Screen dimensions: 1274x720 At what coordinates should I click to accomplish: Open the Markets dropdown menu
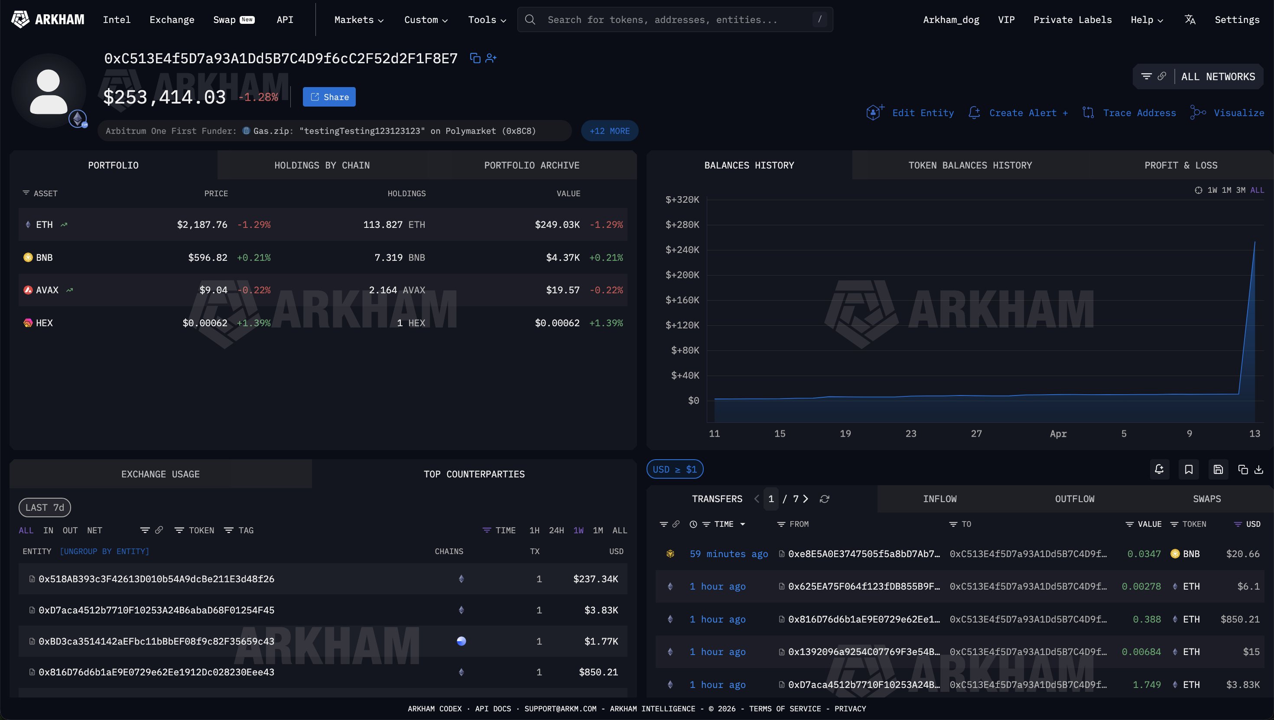coord(358,20)
